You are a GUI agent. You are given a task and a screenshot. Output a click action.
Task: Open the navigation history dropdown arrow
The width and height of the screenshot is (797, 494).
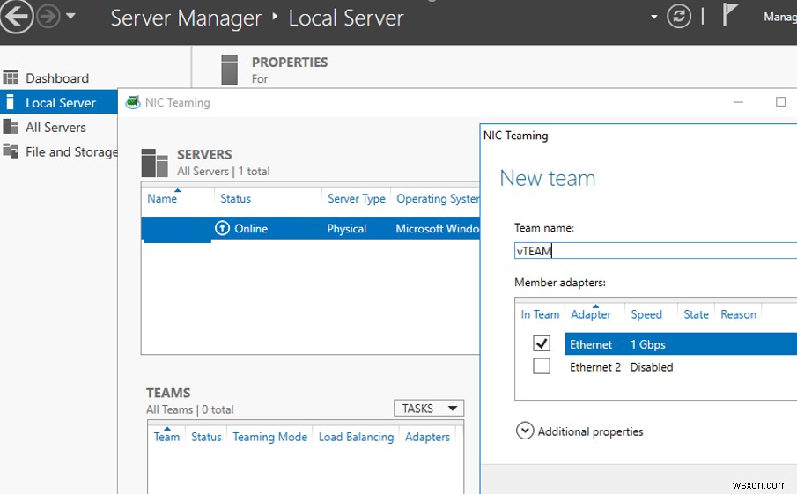[70, 16]
